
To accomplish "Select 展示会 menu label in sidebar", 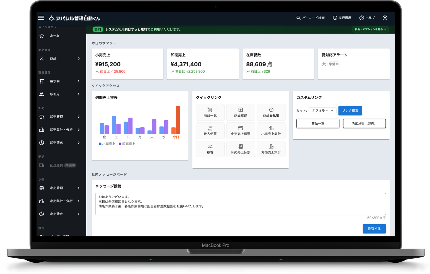I will (x=55, y=81).
